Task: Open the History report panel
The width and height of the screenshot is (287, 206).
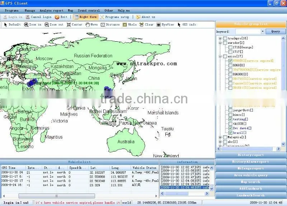Action: tap(250, 155)
